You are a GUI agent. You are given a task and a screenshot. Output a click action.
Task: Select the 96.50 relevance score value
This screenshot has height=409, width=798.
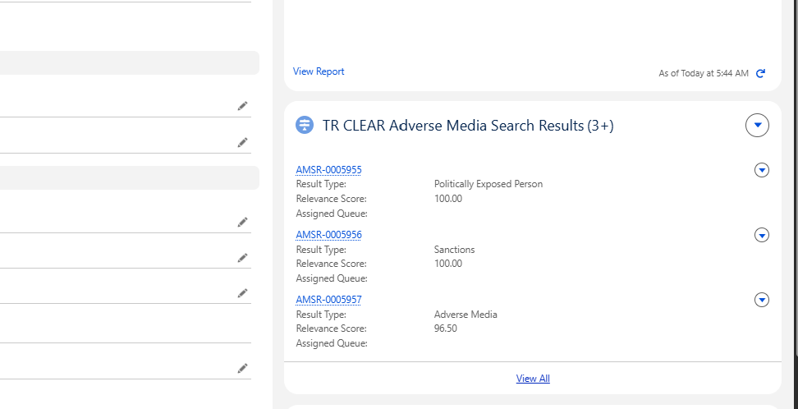[446, 329]
